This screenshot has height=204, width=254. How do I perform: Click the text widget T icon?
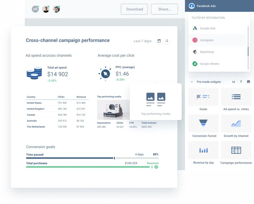[x=241, y=82]
